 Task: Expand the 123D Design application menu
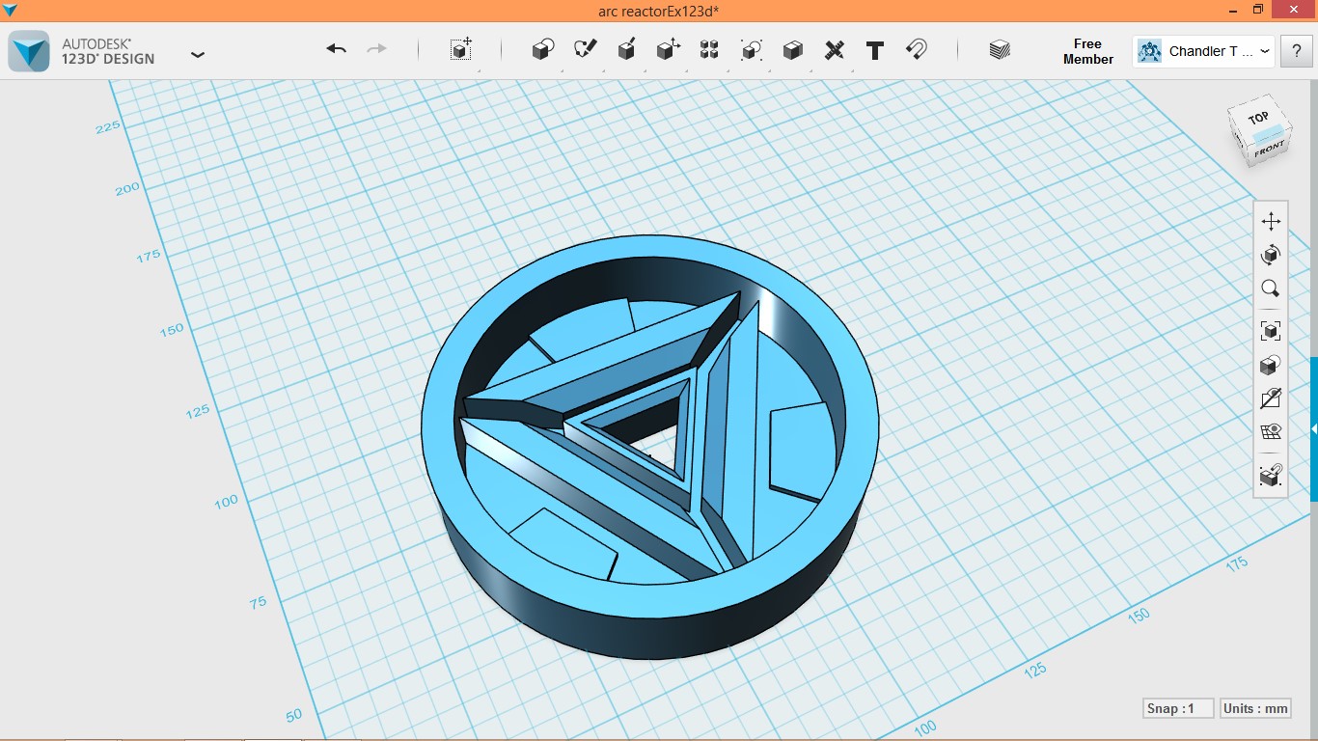[198, 54]
